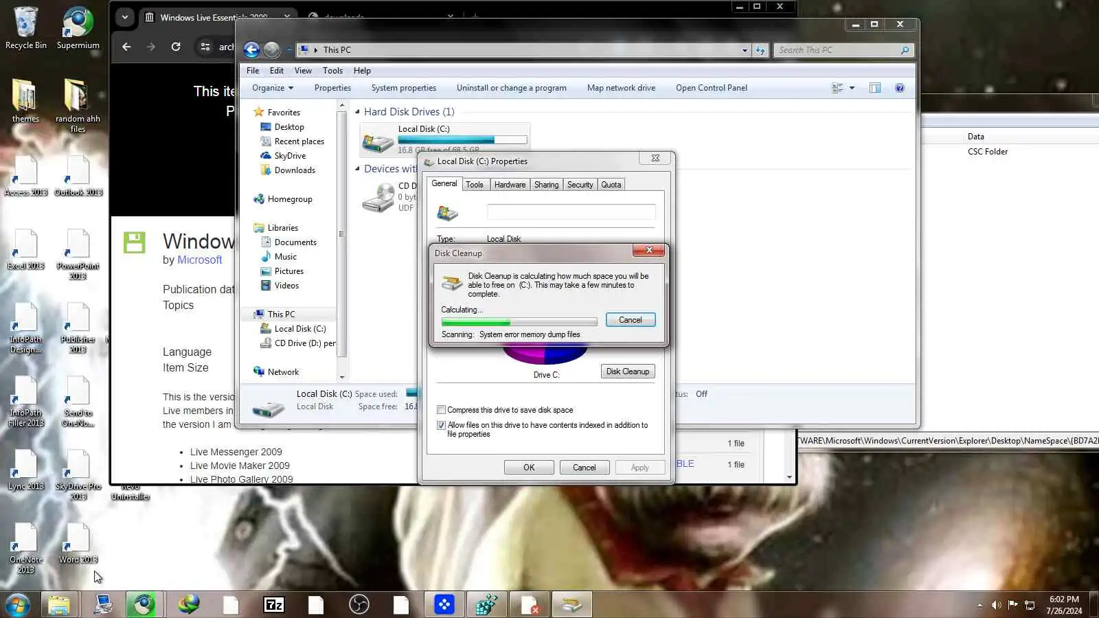Open the Edit menu in Explorer

click(277, 71)
